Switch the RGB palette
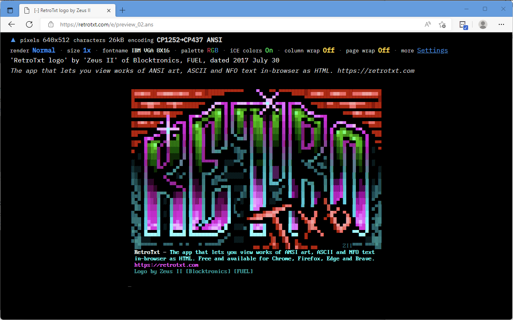 click(213, 50)
